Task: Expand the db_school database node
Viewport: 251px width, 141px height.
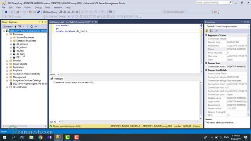Action: [x=11, y=47]
